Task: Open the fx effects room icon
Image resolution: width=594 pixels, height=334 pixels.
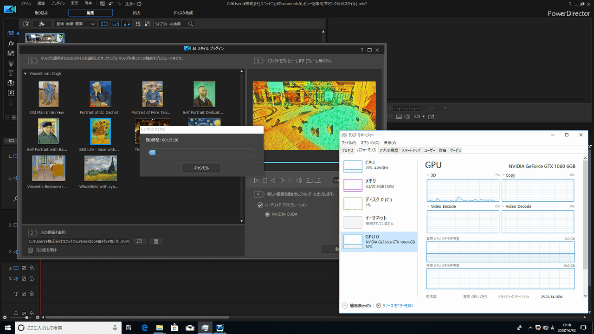Action: point(11,43)
